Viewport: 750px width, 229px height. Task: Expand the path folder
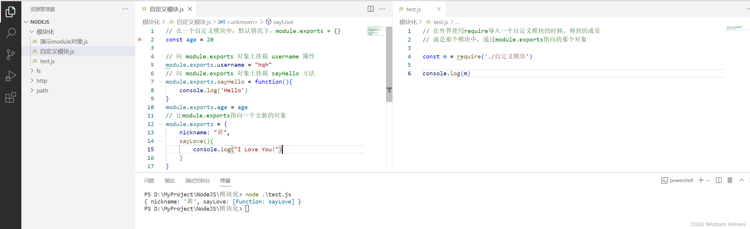(x=32, y=90)
